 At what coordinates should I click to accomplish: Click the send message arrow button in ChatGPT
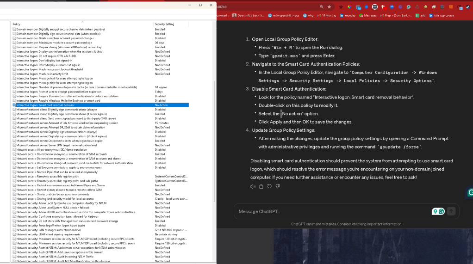451,212
